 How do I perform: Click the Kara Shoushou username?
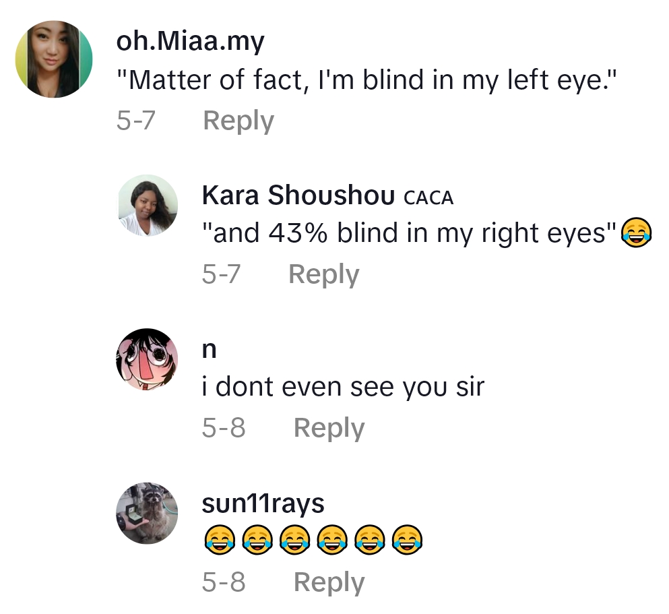tap(298, 195)
